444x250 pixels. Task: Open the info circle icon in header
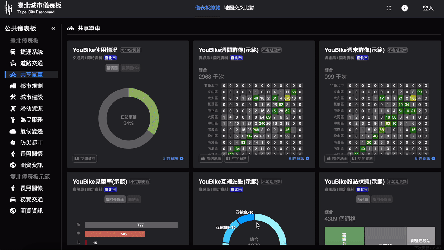tap(404, 8)
